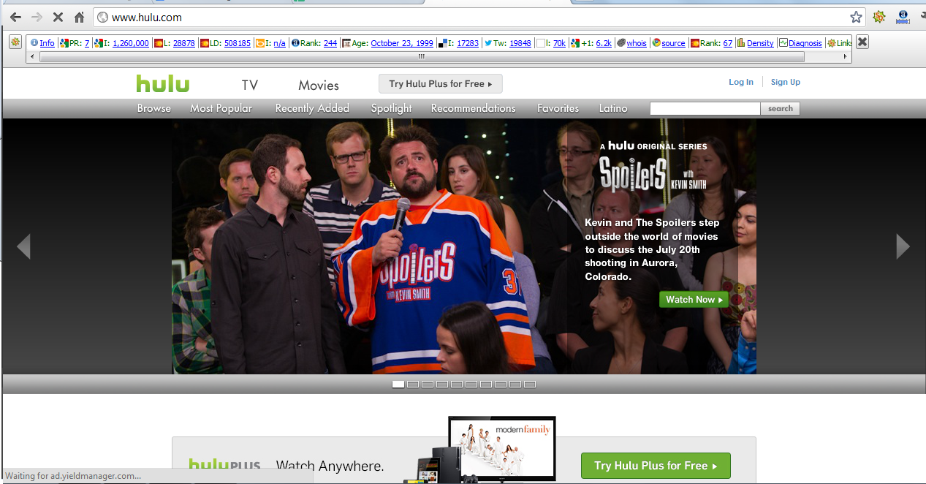926x484 pixels.
Task: Open the Age October 23, 1999 link
Action: (x=402, y=43)
